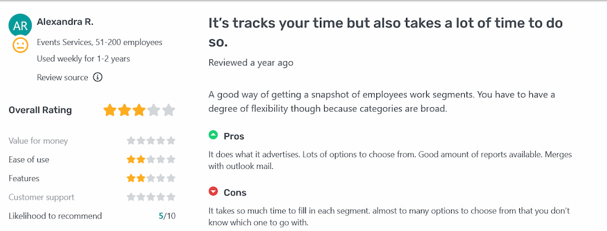Open the Review source info icon
The width and height of the screenshot is (607, 231).
point(98,78)
